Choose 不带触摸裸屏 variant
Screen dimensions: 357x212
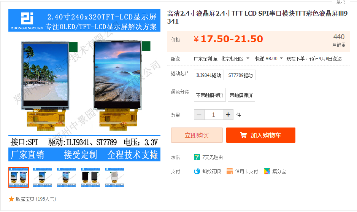click(x=210, y=95)
